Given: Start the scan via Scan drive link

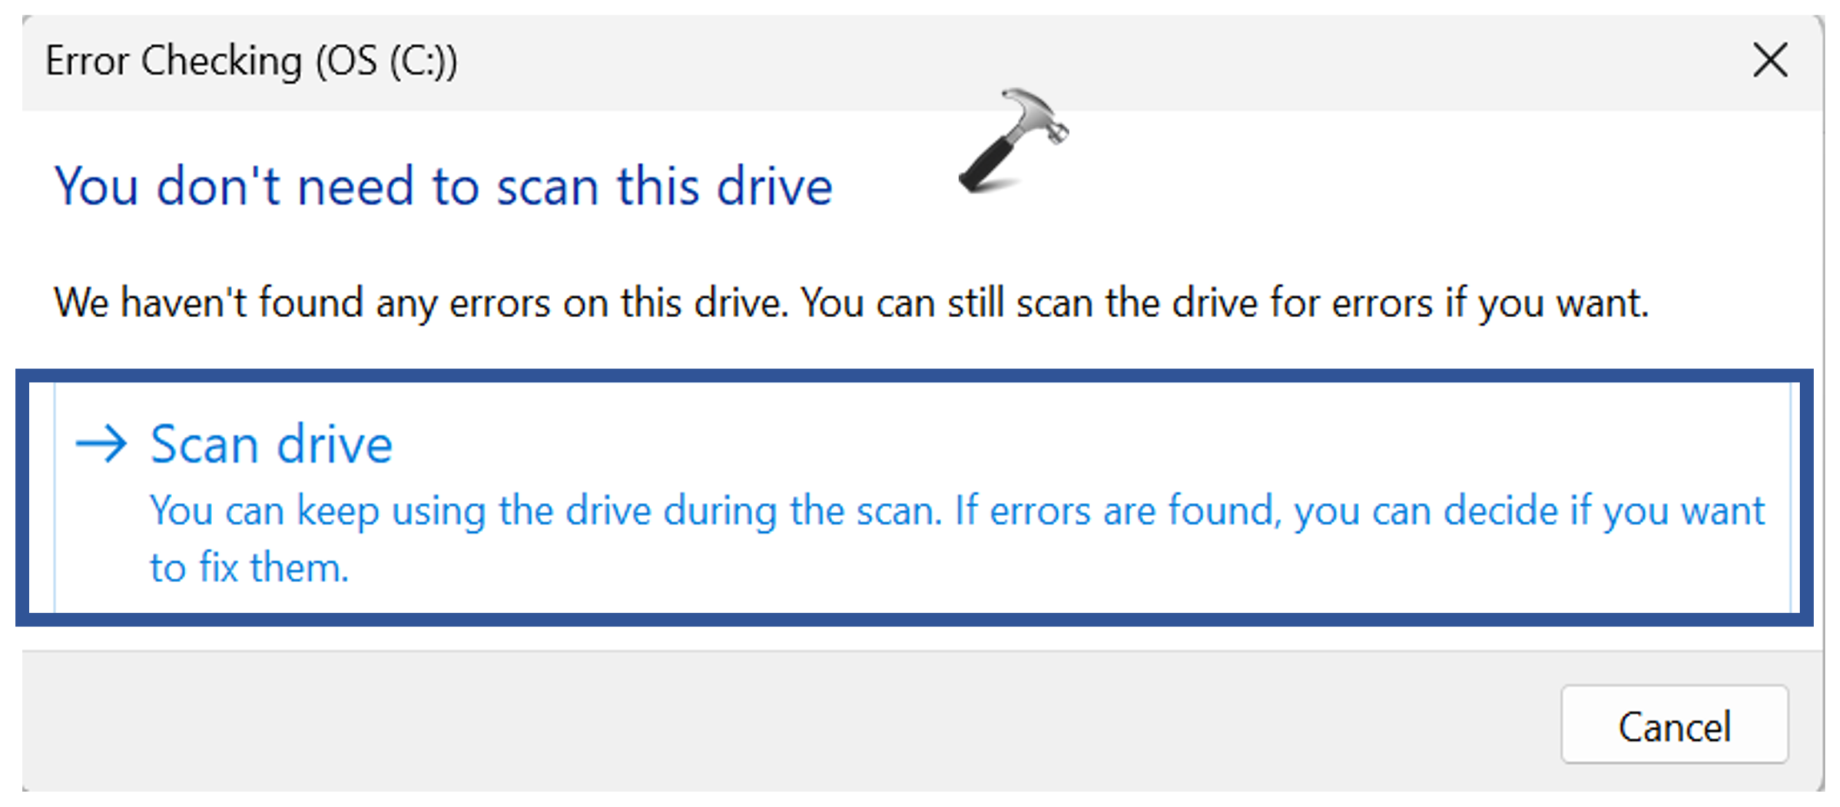Looking at the screenshot, I should coord(271,445).
